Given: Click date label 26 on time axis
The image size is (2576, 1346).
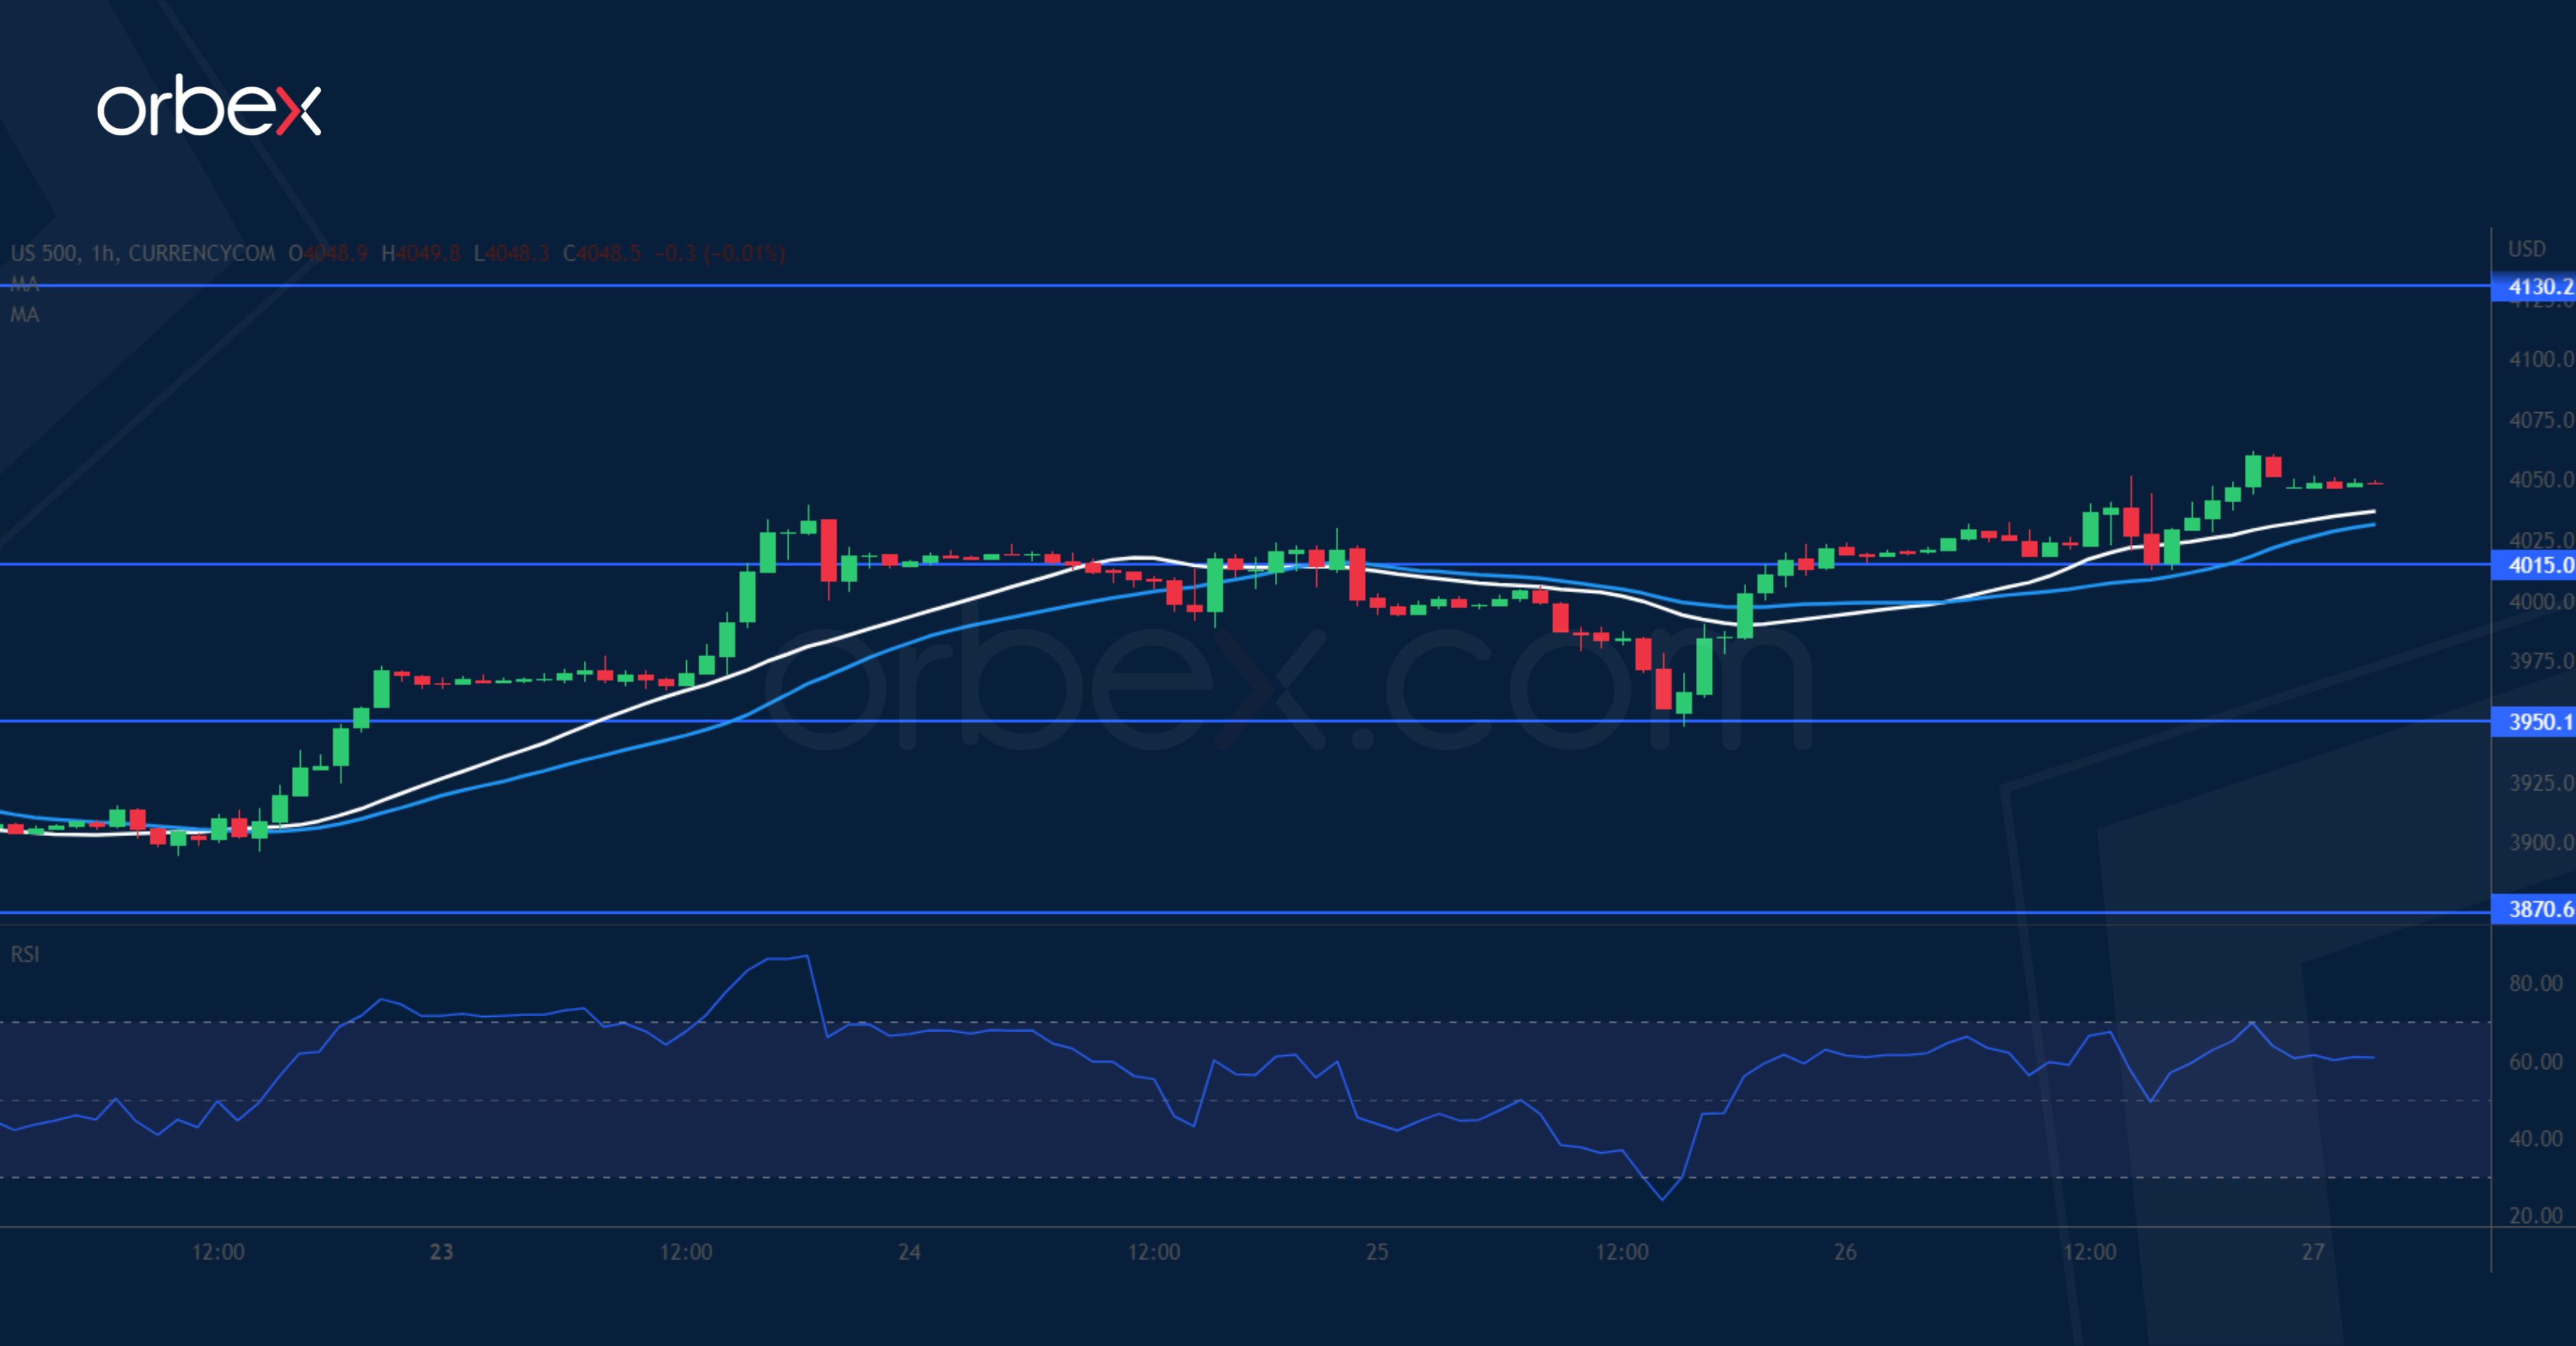Looking at the screenshot, I should tap(1845, 1252).
